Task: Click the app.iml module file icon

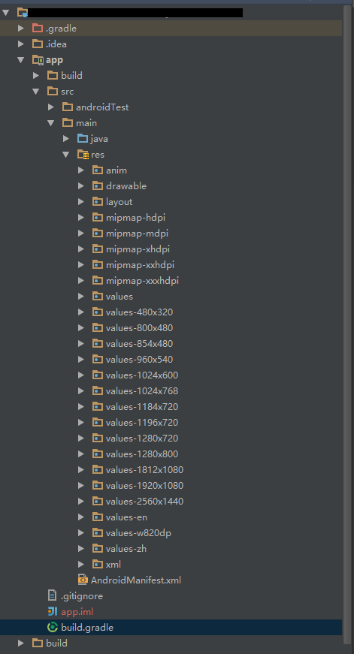Action: tap(53, 611)
